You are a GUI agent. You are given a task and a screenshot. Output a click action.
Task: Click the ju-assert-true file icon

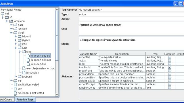(28, 64)
